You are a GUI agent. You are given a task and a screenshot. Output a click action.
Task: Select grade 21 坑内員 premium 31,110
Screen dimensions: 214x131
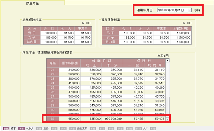155,70
